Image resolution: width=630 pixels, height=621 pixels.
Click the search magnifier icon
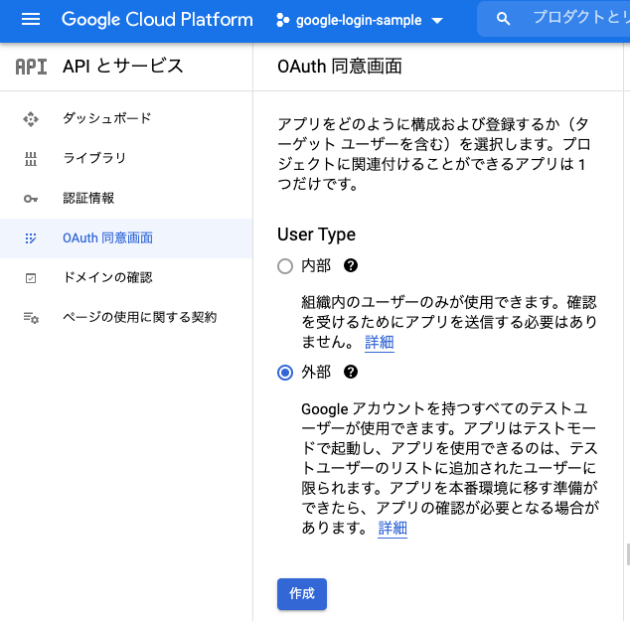503,19
